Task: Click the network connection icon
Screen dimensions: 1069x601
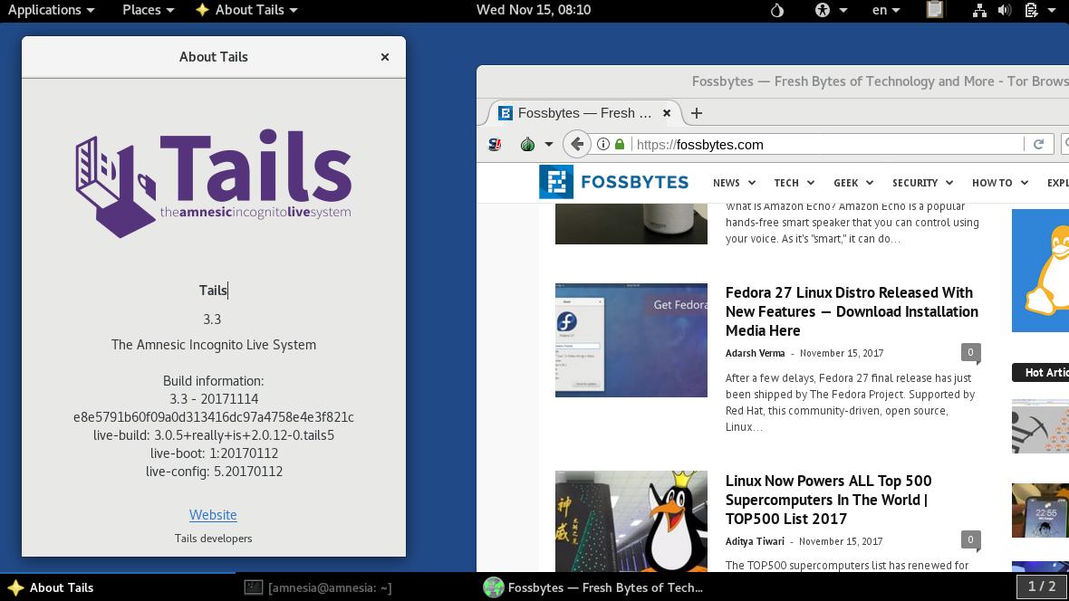Action: pos(979,10)
